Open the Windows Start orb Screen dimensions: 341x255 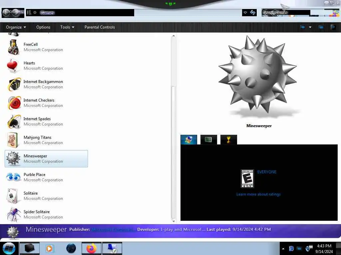[x=9, y=248]
